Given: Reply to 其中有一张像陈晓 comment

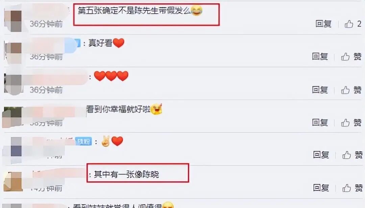Looking at the screenshot, I should pos(321,187).
